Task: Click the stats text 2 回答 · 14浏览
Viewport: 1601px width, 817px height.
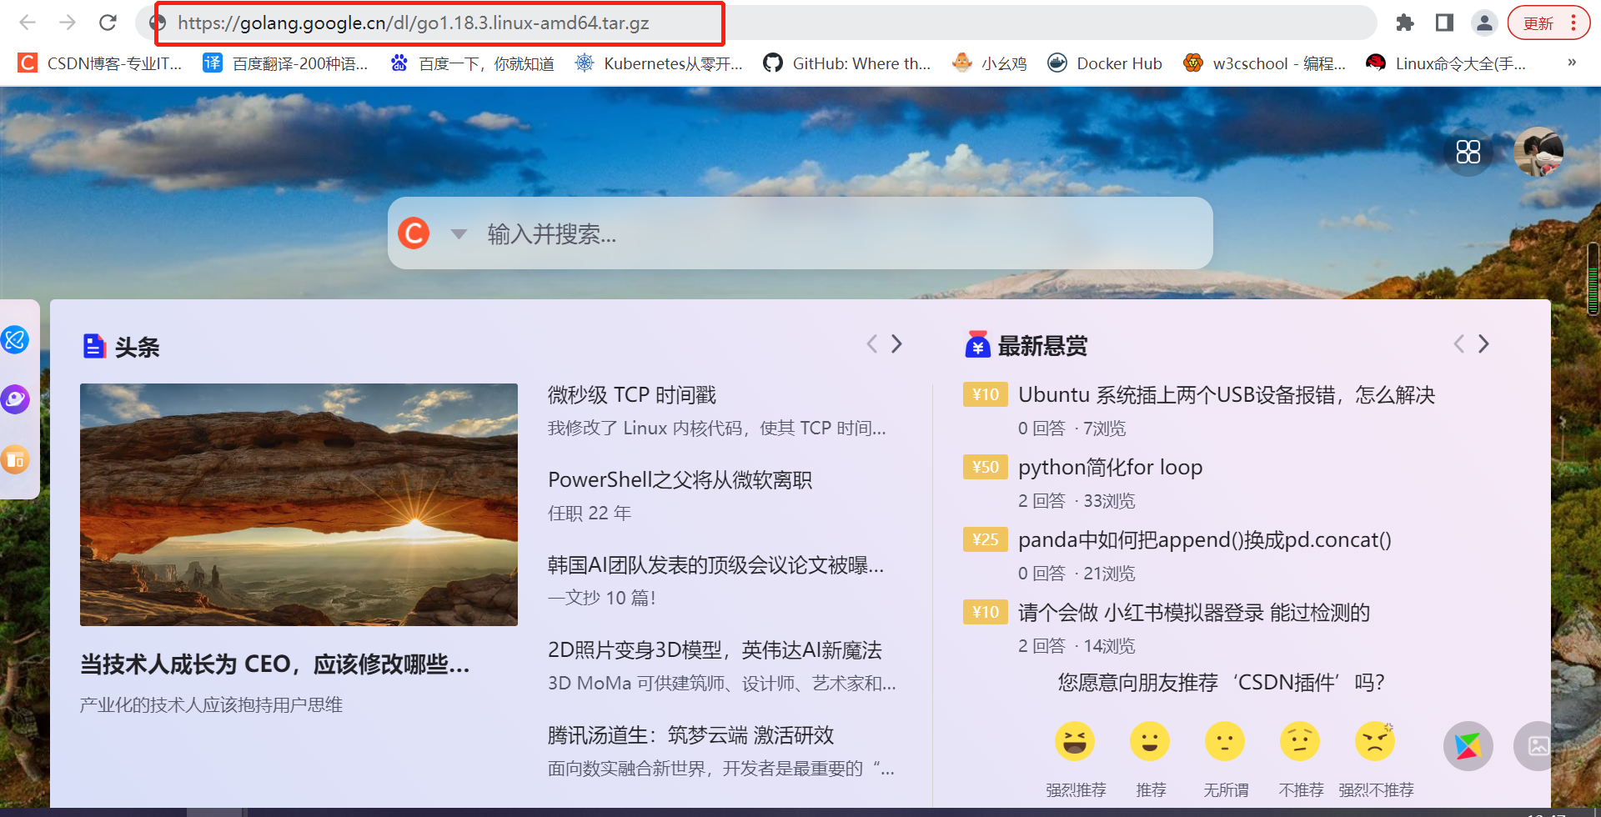Action: tap(1077, 646)
